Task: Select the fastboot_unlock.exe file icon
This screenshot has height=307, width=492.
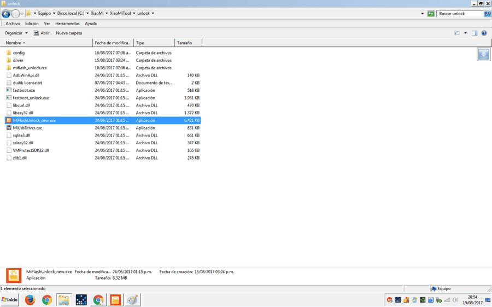Action: click(9, 98)
